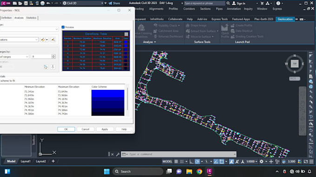Image resolution: width=316 pixels, height=177 pixels.
Task: Click the Windows Start button in taskbar center
Action: pyautogui.click(x=106, y=171)
